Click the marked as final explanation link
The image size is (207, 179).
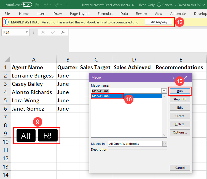pos(90,22)
